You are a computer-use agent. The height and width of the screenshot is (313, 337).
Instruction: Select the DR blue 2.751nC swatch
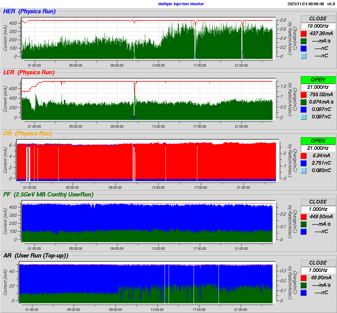(304, 163)
